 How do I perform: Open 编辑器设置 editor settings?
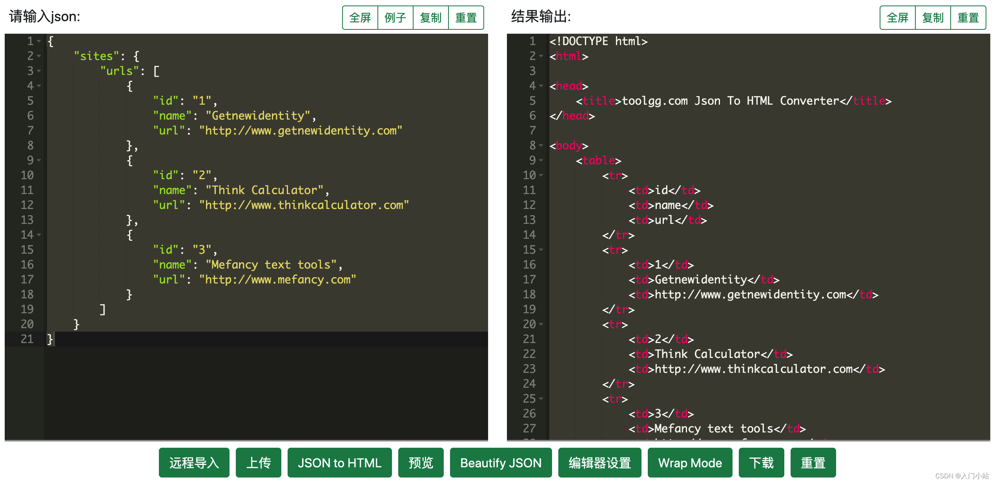pyautogui.click(x=600, y=463)
